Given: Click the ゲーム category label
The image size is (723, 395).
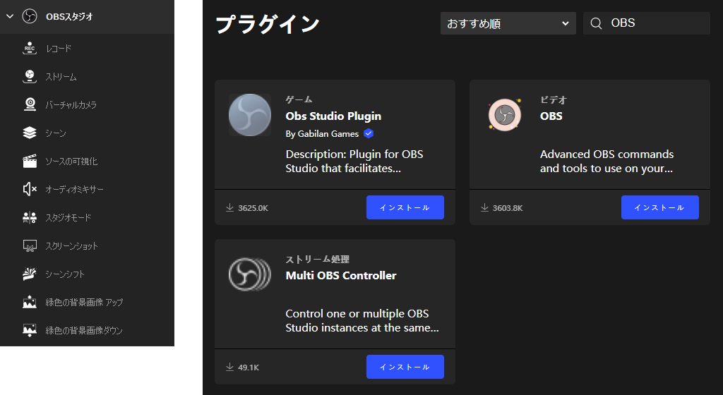Looking at the screenshot, I should pyautogui.click(x=299, y=99).
